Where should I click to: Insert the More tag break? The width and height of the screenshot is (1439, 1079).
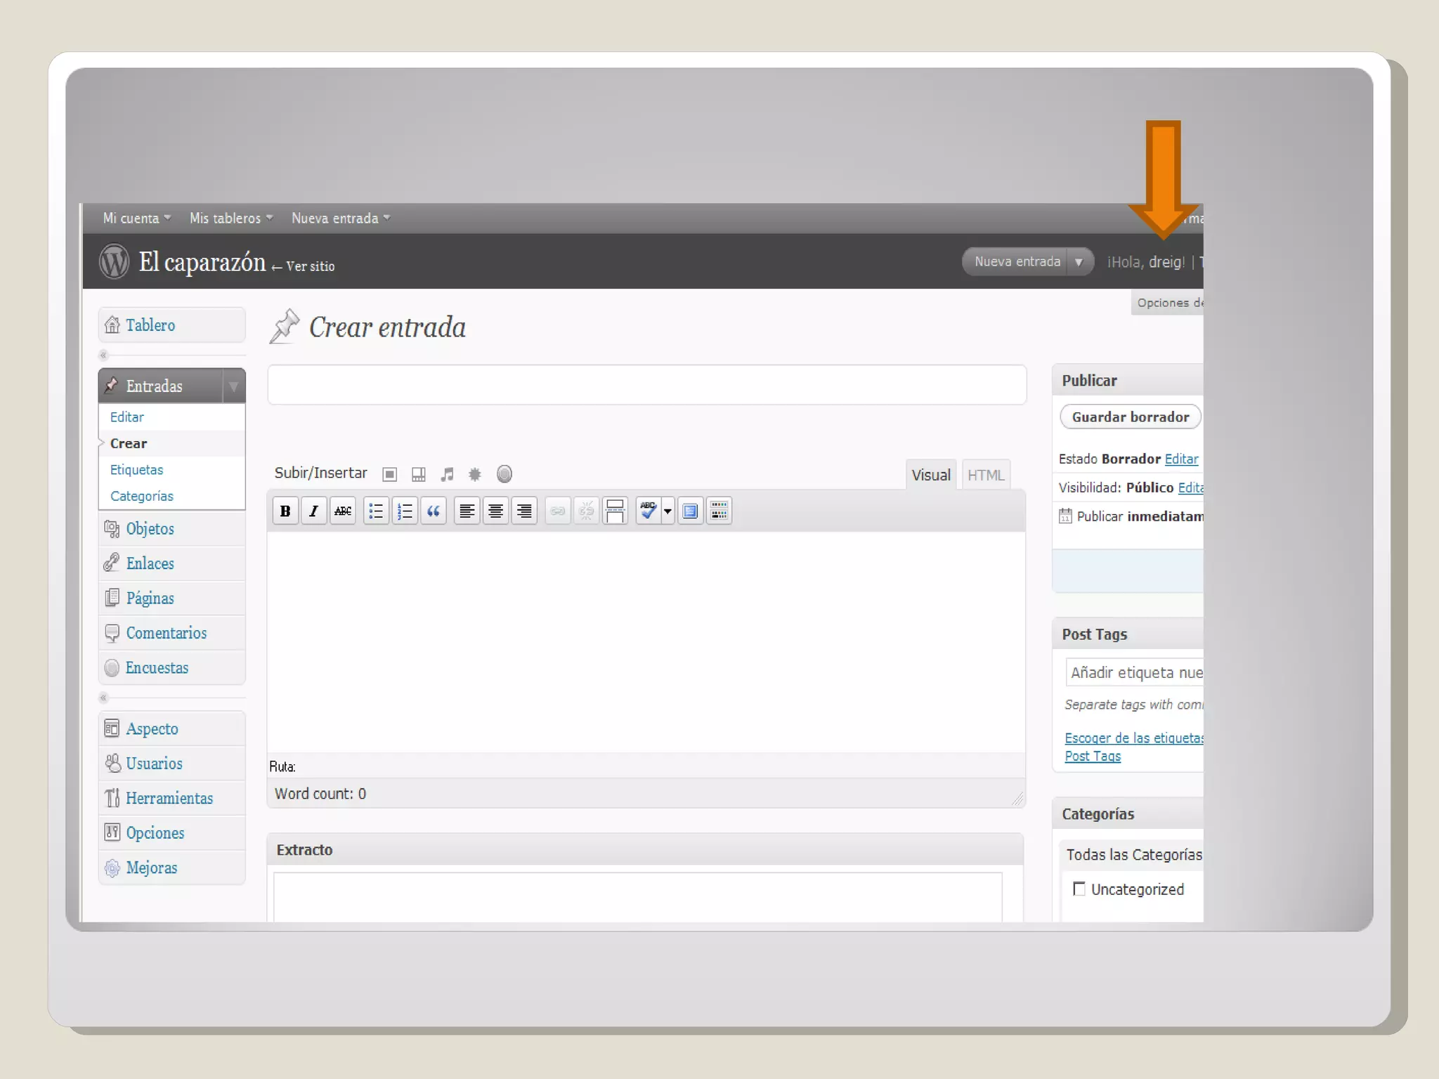(x=615, y=511)
